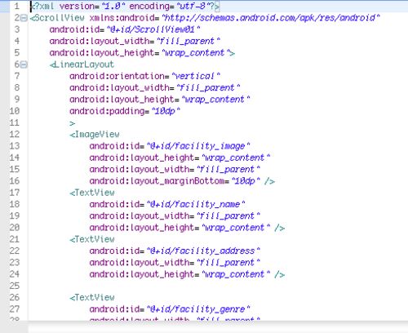The image size is (408, 333).
Task: Click the encoding "utf-8" value
Action: pos(194,6)
